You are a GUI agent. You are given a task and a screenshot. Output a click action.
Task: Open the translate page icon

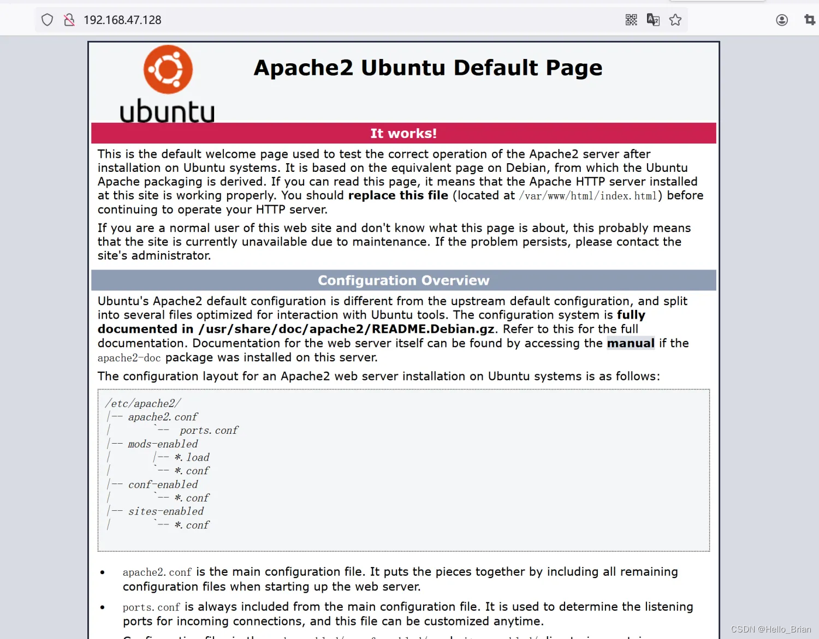pyautogui.click(x=653, y=20)
